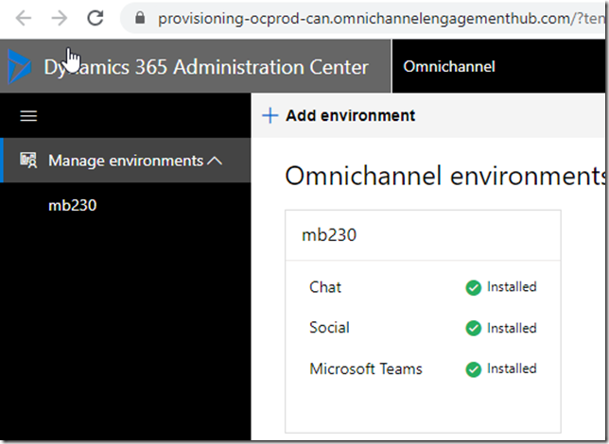Image resolution: width=609 pixels, height=444 pixels.
Task: Click Installed status next to Social
Action: (x=512, y=328)
